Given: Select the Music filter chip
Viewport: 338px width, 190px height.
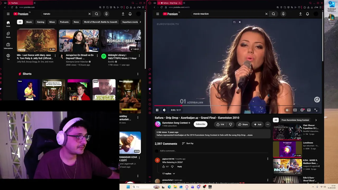Looking at the screenshot, I should [29, 22].
